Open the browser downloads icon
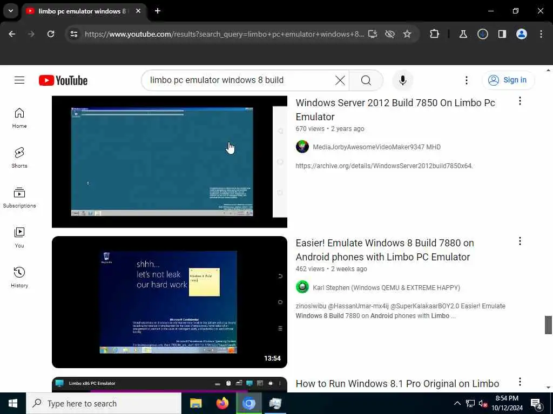553x414 pixels. tap(482, 34)
